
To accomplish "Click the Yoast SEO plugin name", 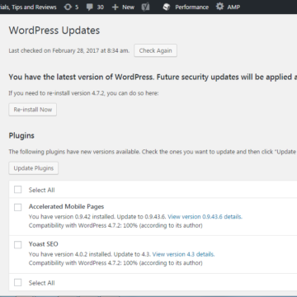I will click(44, 244).
